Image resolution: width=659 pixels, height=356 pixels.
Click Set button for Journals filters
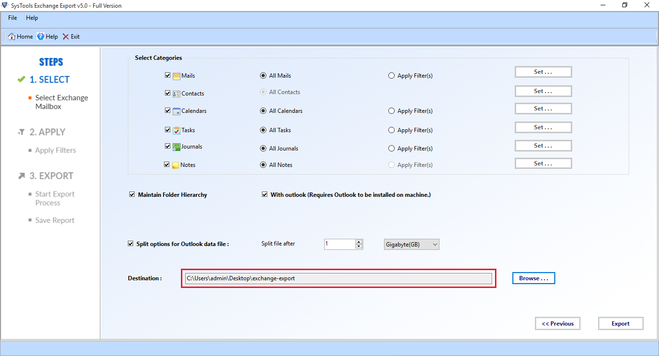pos(543,146)
